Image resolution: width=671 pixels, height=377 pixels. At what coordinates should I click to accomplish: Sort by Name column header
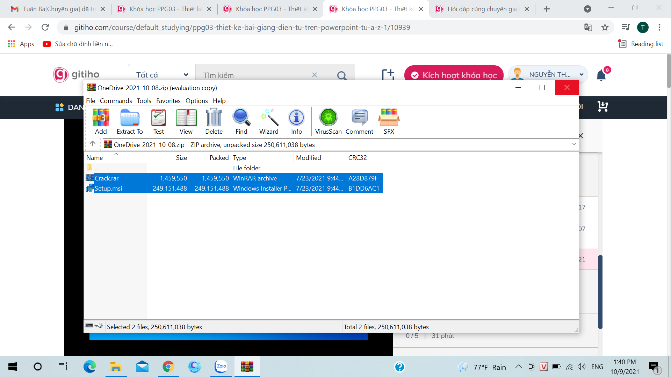click(x=115, y=158)
